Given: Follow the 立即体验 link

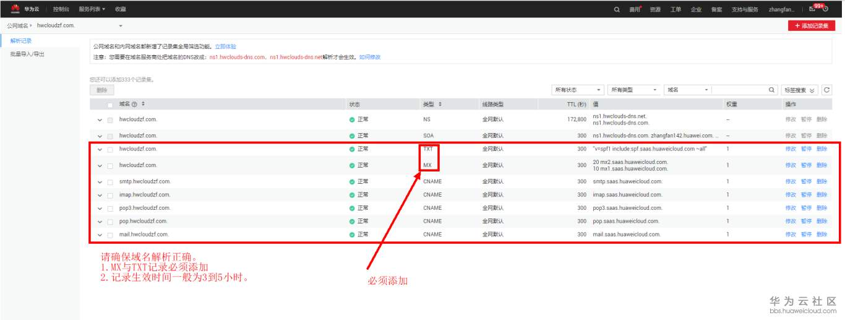Looking at the screenshot, I should tap(225, 46).
